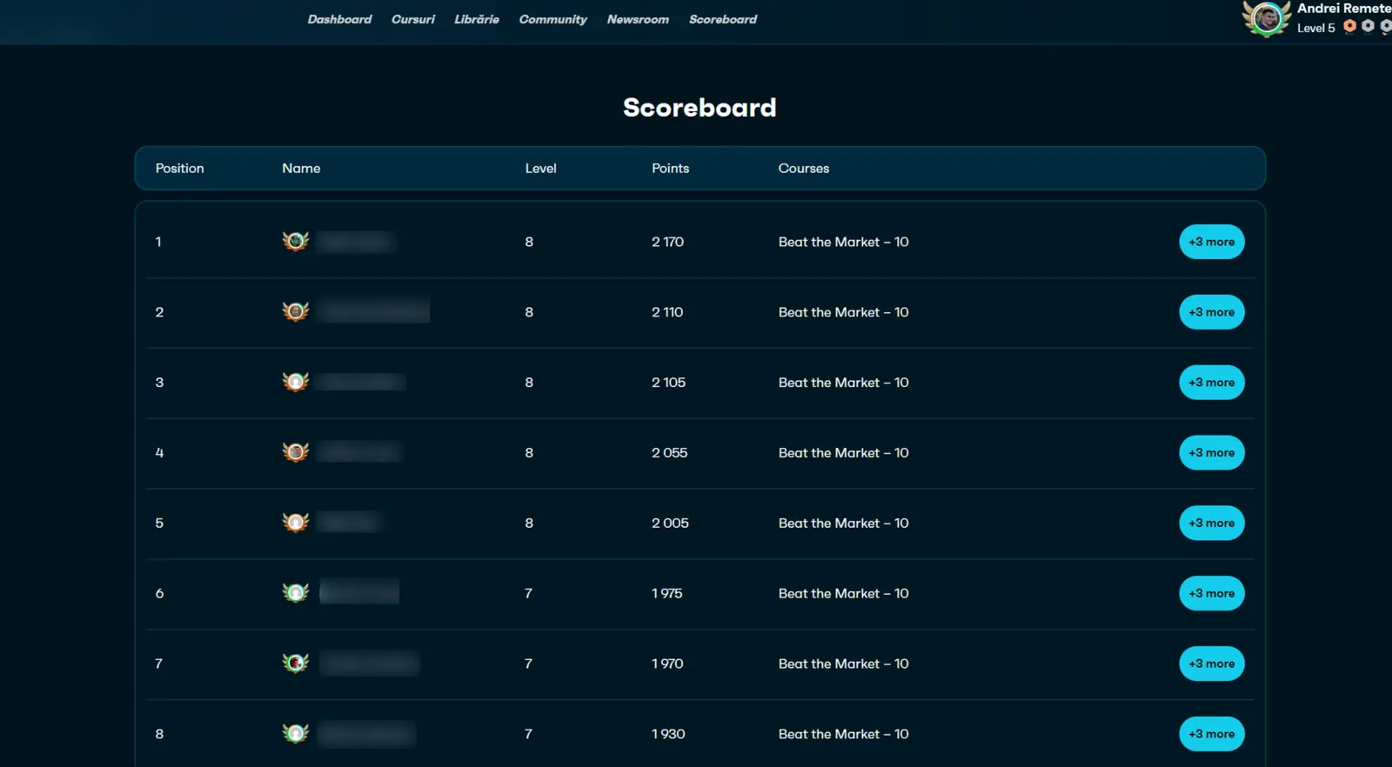Click the avatar badge of position 5 player
This screenshot has height=767, width=1392.
[296, 523]
